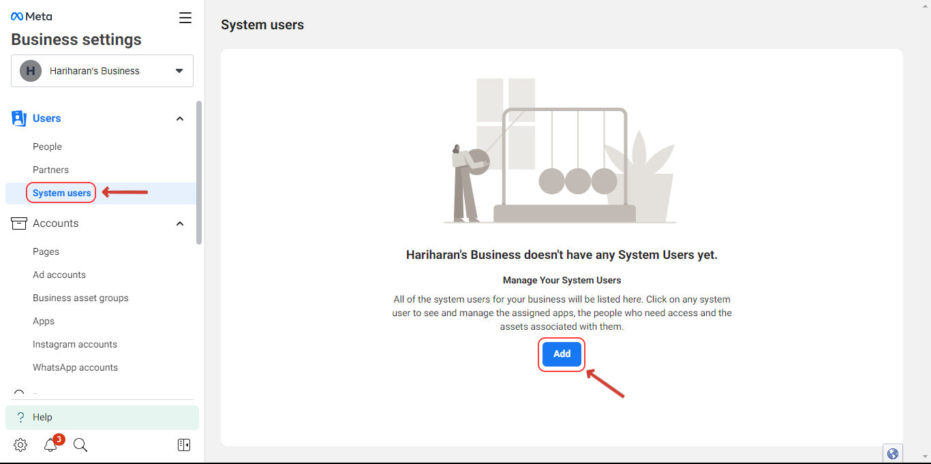
Task: Click the Help question mark icon
Action: [20, 417]
